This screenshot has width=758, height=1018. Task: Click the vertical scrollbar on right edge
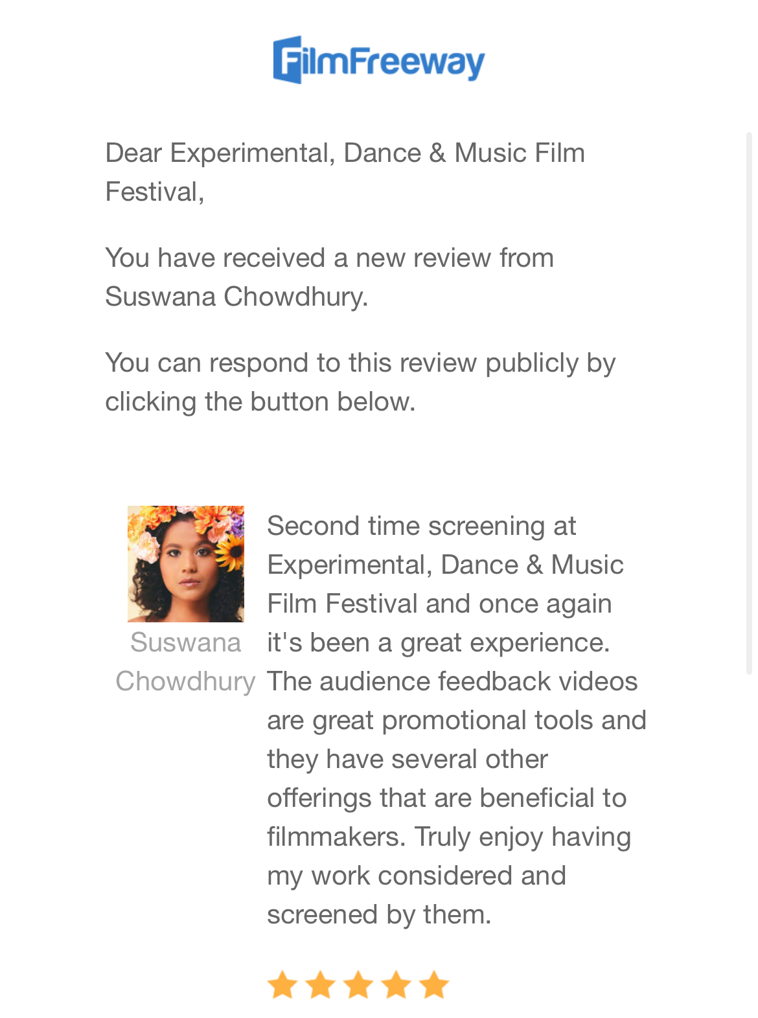[749, 402]
